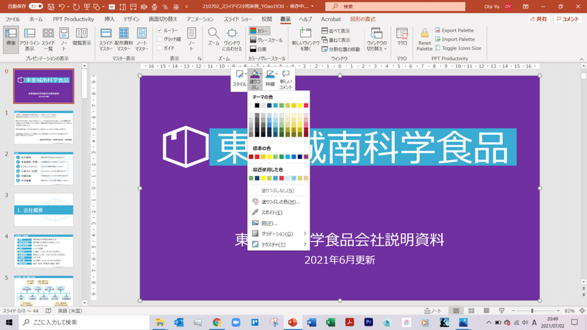Open the Style (スタイル) mini toolbar button
This screenshot has width=587, height=330.
coord(240,78)
